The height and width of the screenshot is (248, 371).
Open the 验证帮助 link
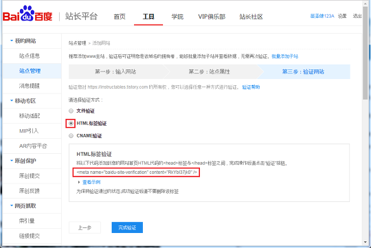coord(251,87)
